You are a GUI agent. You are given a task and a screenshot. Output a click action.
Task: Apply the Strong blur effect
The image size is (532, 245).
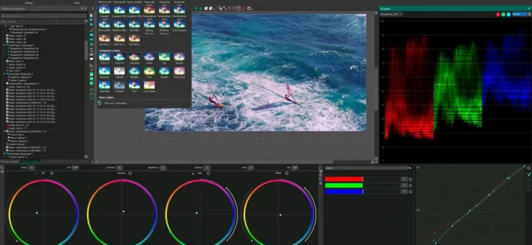pyautogui.click(x=104, y=26)
